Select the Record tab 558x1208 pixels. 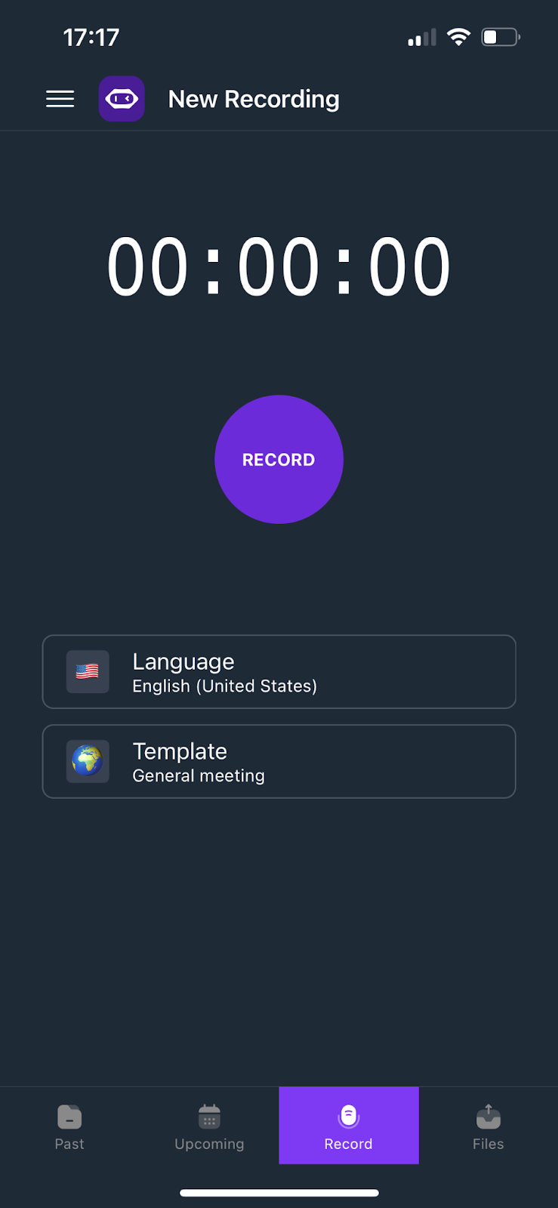pos(348,1126)
